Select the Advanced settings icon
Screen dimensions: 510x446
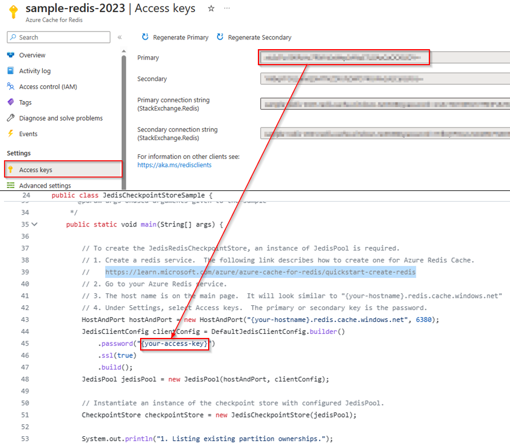(x=10, y=185)
